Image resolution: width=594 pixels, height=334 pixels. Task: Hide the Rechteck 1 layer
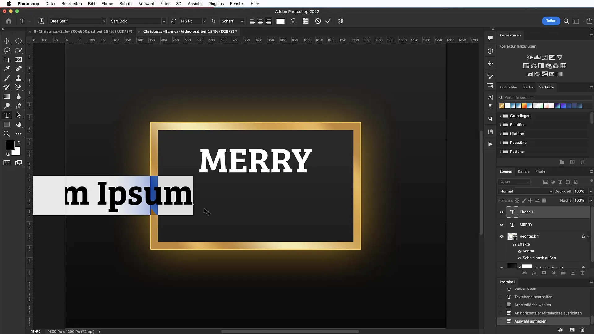(x=501, y=237)
